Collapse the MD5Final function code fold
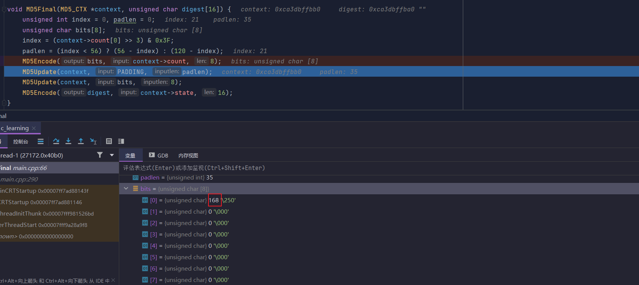 click(4, 9)
